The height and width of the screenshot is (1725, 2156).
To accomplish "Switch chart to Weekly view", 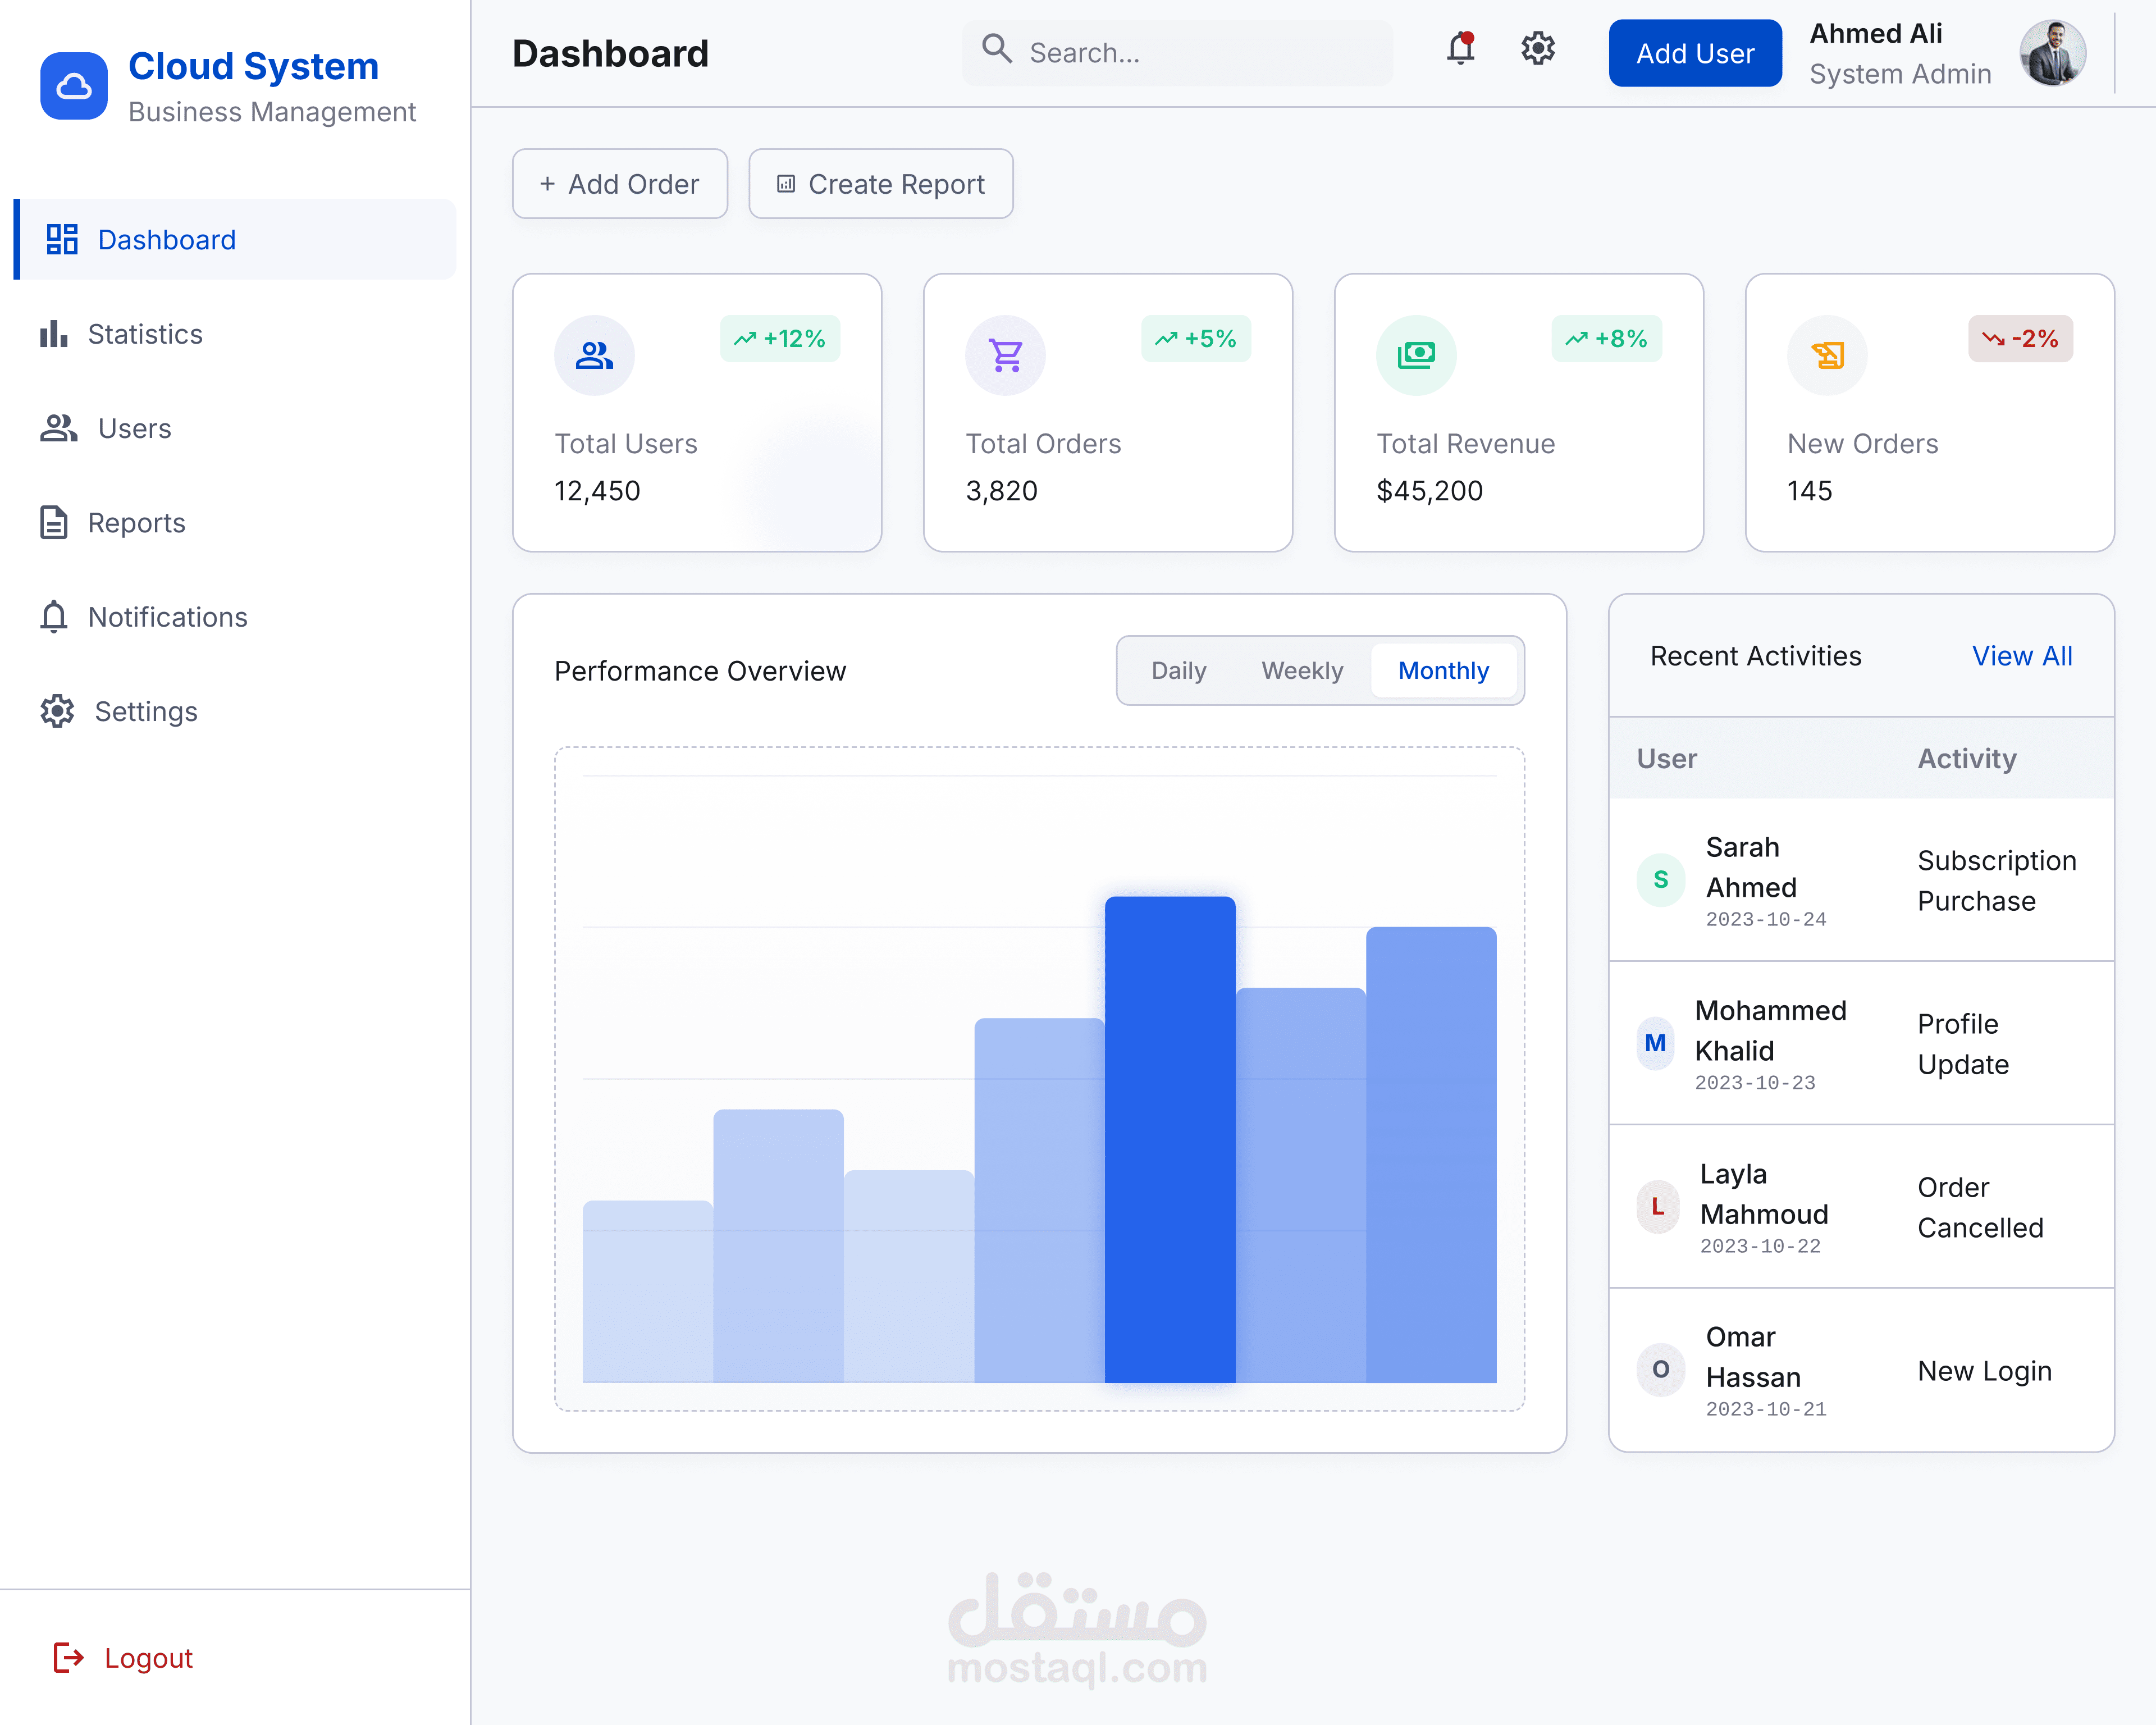I will tap(1302, 670).
